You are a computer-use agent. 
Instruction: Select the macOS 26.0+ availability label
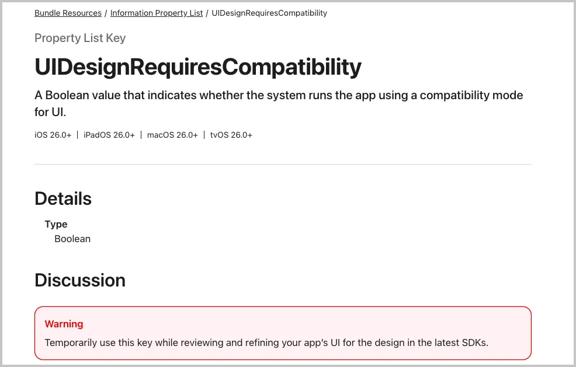(172, 135)
